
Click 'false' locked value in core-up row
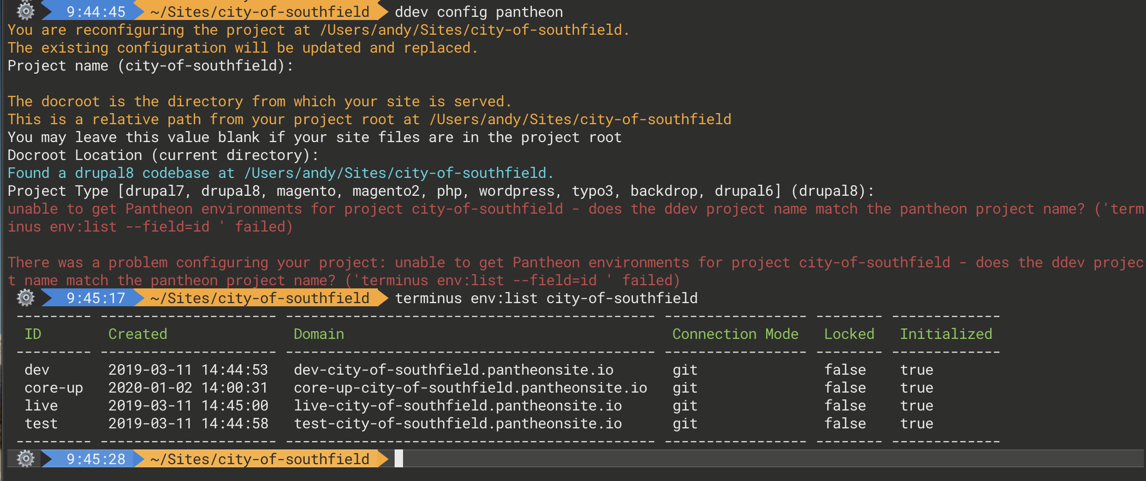pyautogui.click(x=845, y=388)
